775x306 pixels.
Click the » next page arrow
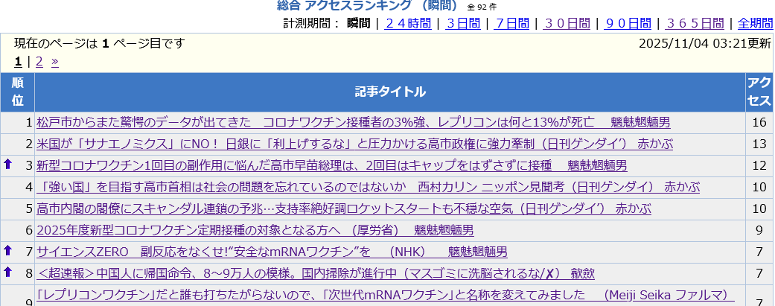[55, 62]
